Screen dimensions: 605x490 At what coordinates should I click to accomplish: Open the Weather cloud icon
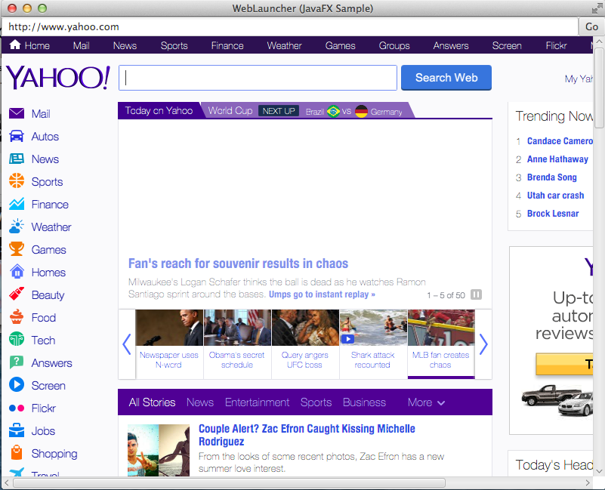click(x=17, y=227)
